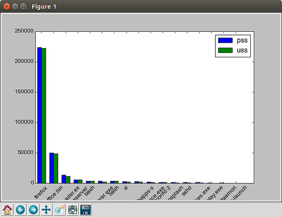
Task: Click the blue firefox pss bar
Action: pyautogui.click(x=39, y=115)
